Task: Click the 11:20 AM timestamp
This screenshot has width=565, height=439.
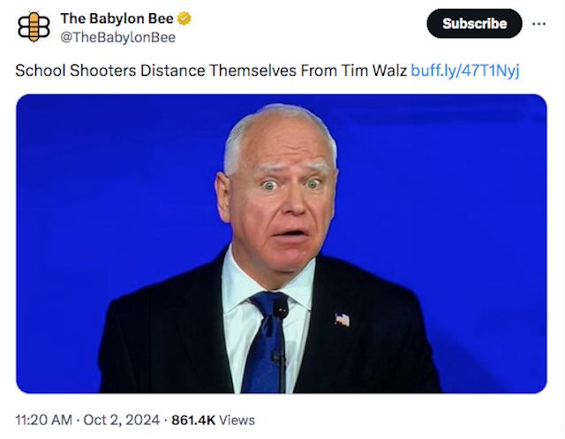Action: [43, 420]
